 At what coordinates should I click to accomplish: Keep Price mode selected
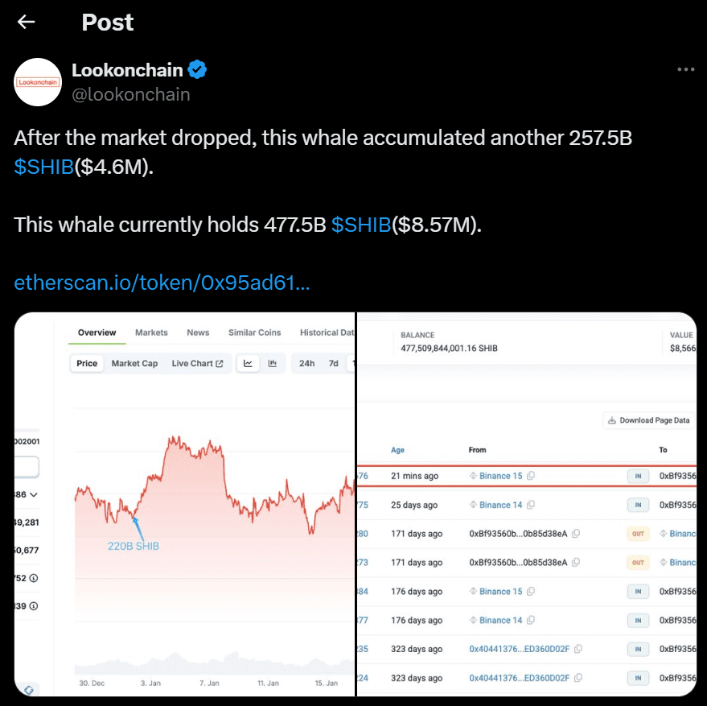pos(87,362)
